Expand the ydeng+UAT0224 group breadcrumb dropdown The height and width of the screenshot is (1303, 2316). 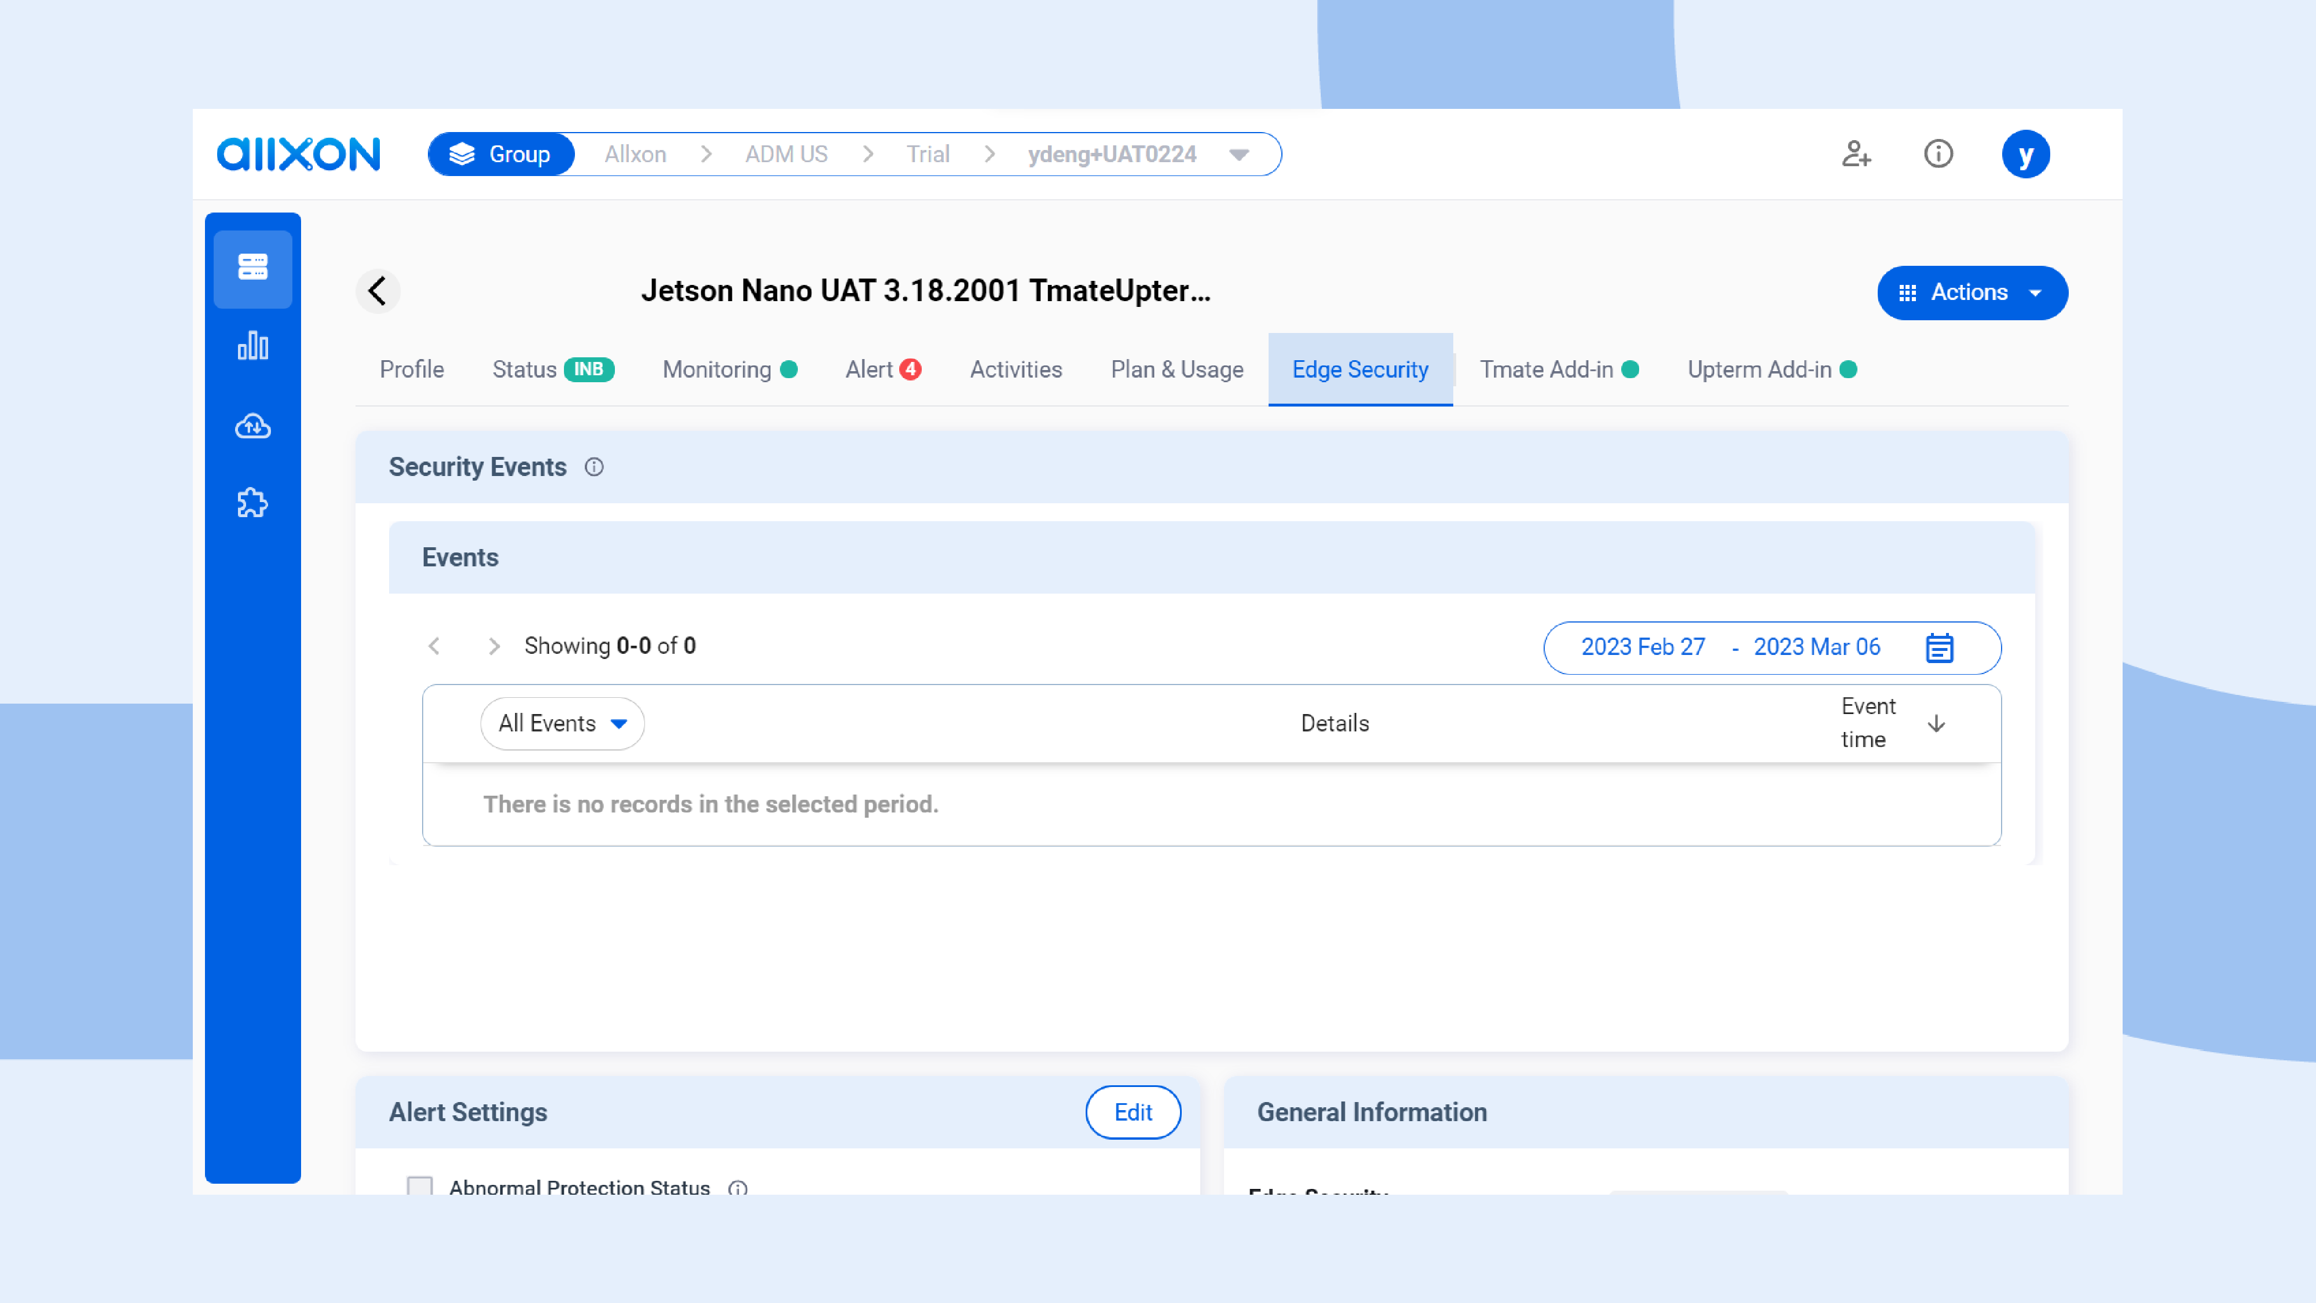tap(1239, 155)
